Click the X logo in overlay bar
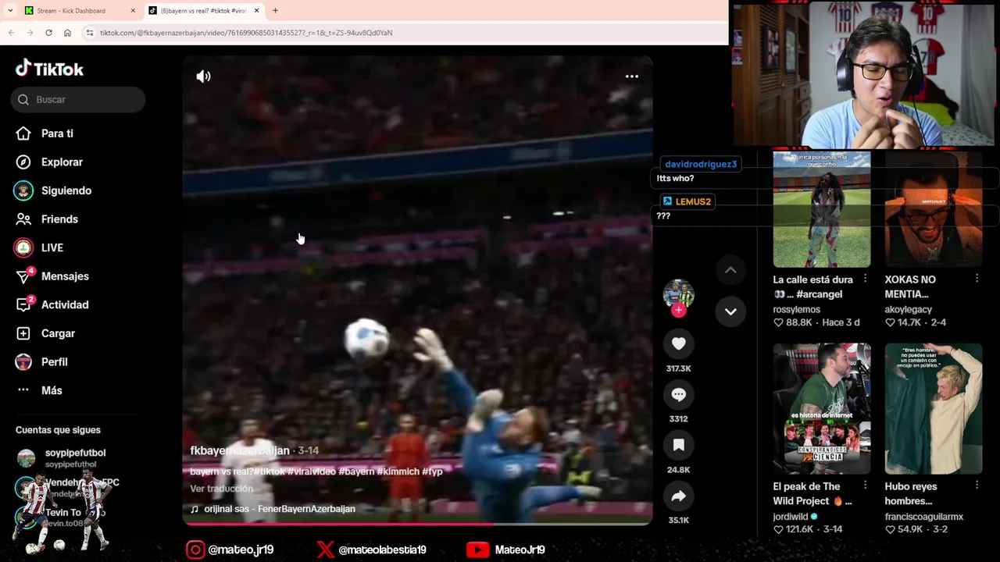The height and width of the screenshot is (562, 1000). click(325, 550)
